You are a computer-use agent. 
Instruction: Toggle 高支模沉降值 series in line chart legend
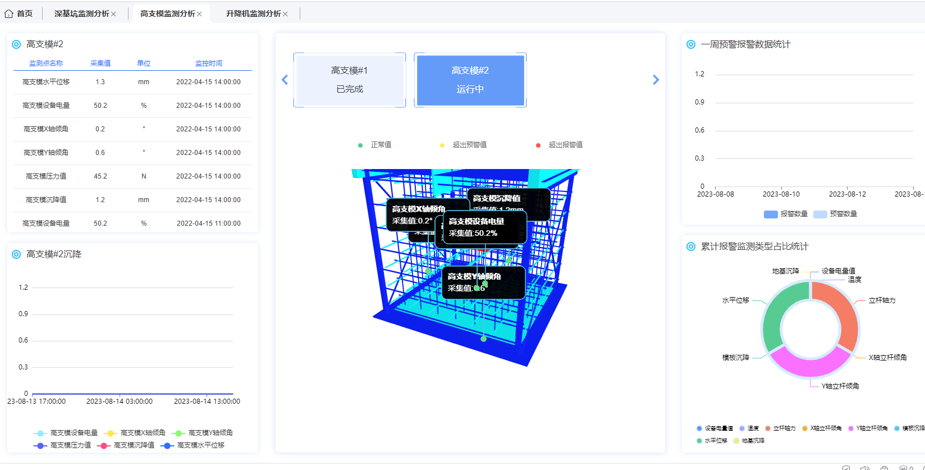click(x=126, y=445)
